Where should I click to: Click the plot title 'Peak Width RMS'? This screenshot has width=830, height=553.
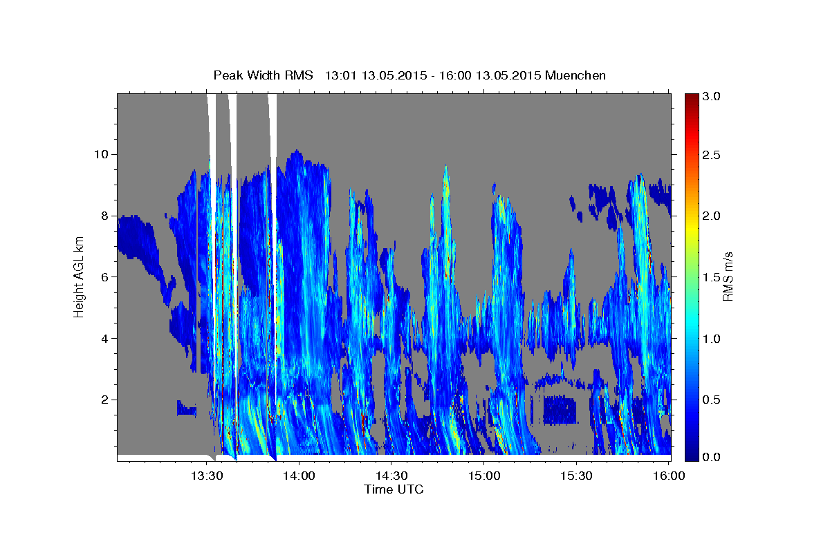pos(263,75)
